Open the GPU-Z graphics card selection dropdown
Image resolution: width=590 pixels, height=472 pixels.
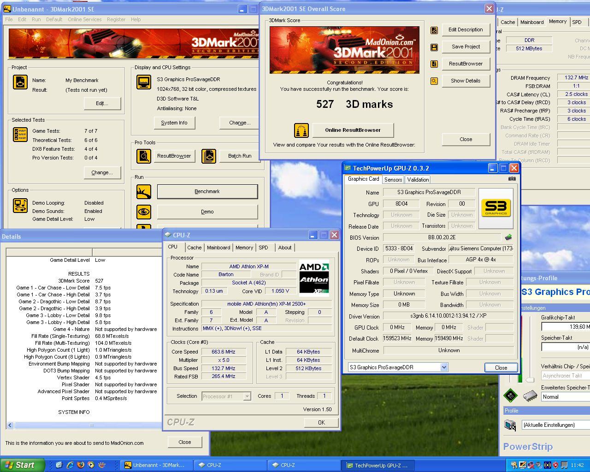pos(444,367)
